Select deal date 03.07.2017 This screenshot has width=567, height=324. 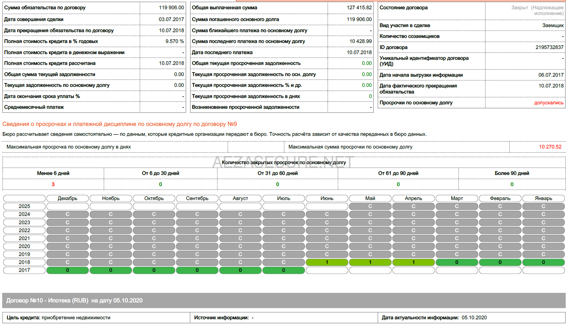click(171, 19)
